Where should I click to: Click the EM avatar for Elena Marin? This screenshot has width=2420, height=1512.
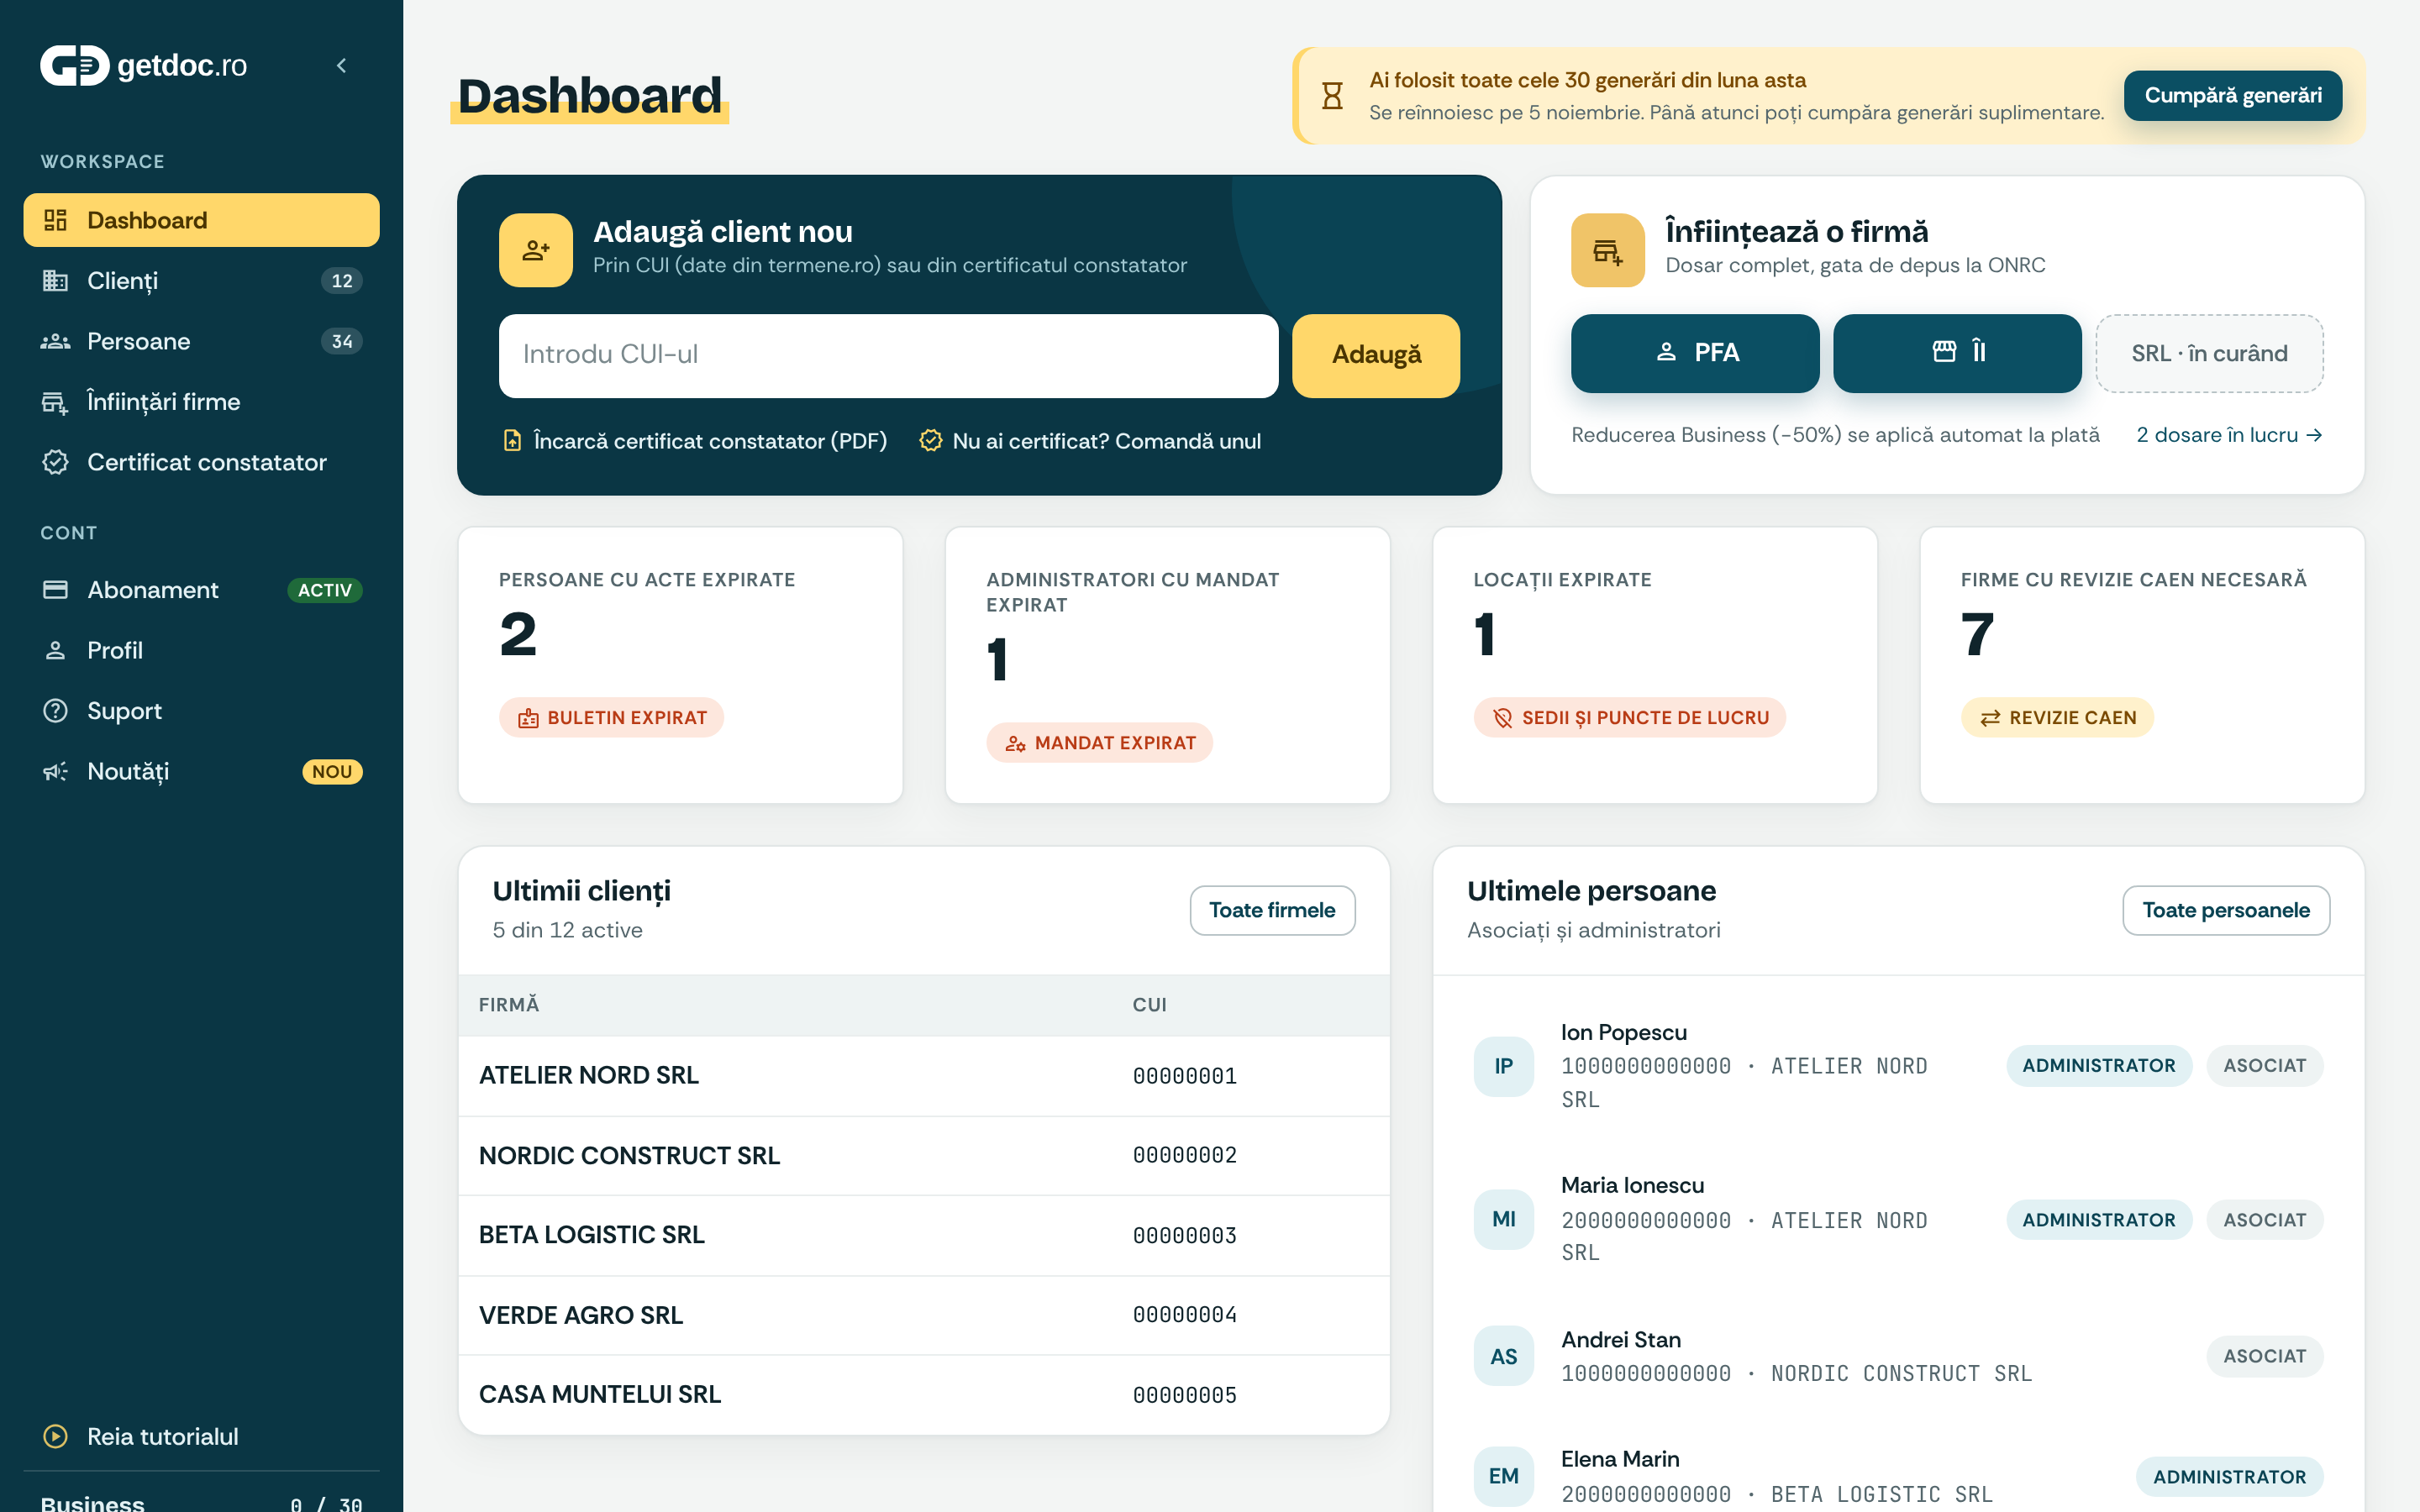click(x=1503, y=1476)
